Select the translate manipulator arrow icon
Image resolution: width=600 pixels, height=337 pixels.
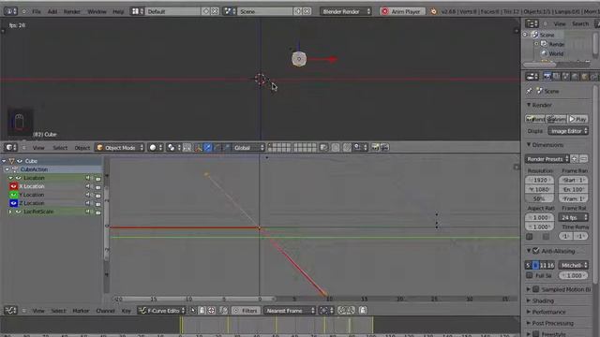point(208,148)
